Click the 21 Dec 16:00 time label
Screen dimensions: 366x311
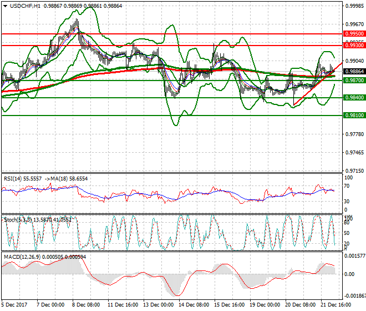(x=336, y=305)
